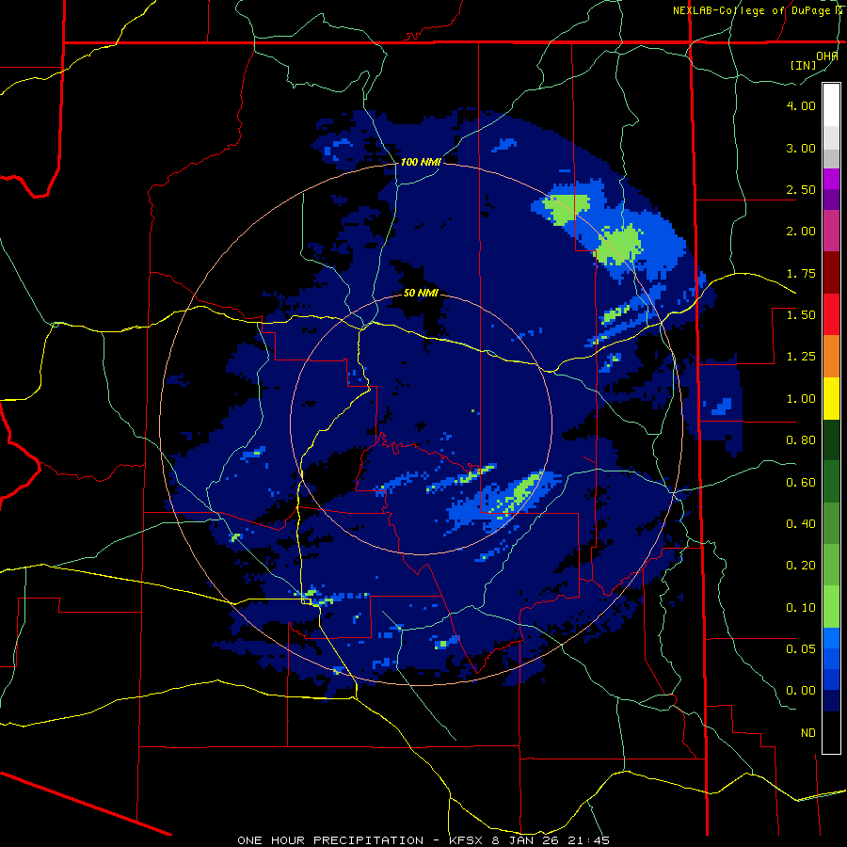Select the orange swatch in the color scale
This screenshot has height=847, width=847.
point(831,357)
